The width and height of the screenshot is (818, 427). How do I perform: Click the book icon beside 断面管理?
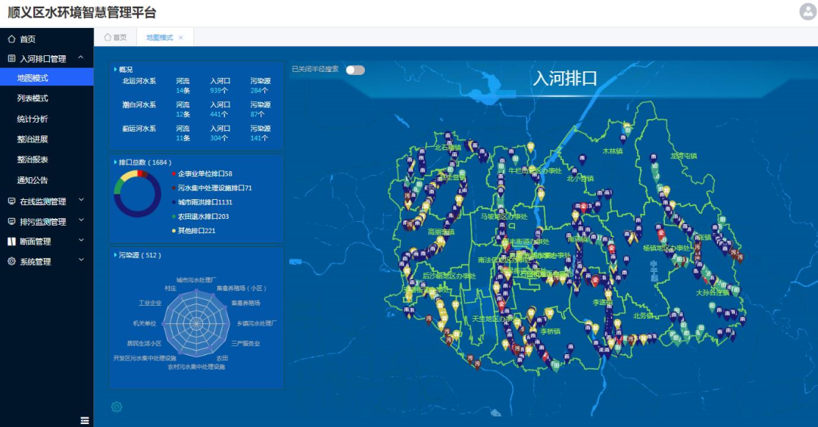[x=11, y=242]
